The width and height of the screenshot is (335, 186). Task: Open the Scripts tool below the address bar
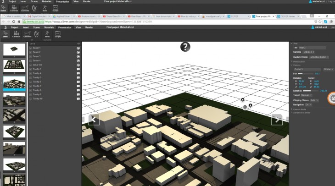(x=58, y=34)
